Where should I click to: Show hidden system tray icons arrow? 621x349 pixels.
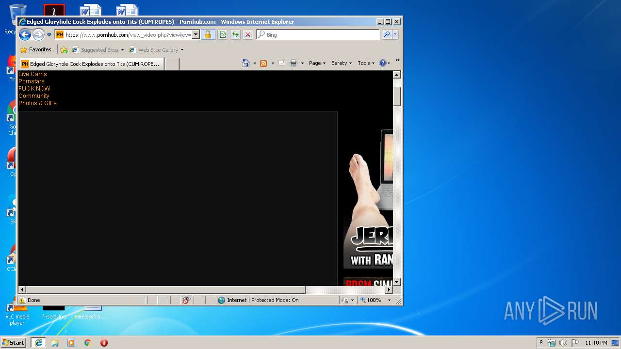pos(541,342)
